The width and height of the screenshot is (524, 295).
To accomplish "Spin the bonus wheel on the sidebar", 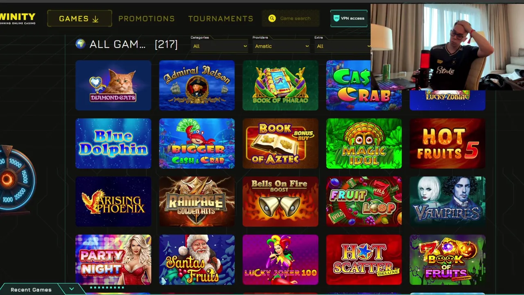I will tap(16, 179).
